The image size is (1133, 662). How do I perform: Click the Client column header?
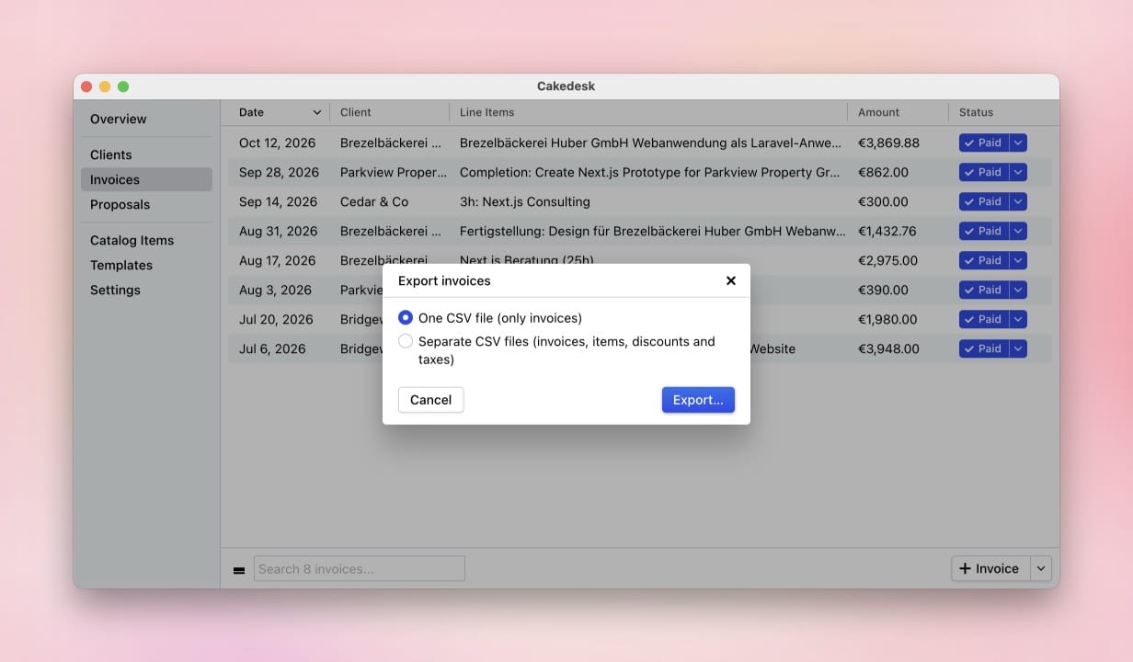pyautogui.click(x=390, y=112)
